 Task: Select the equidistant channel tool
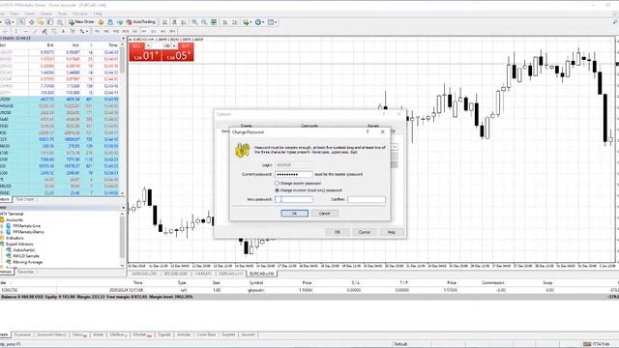click(x=44, y=31)
